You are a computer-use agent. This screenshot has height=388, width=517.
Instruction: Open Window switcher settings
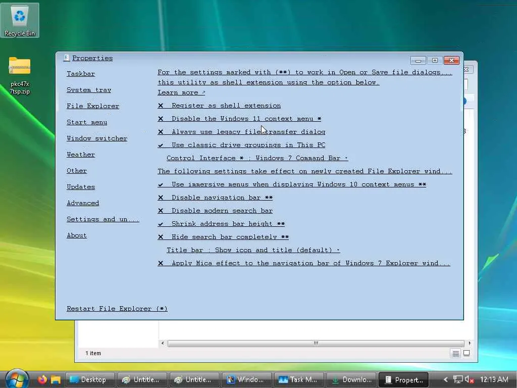pos(97,138)
